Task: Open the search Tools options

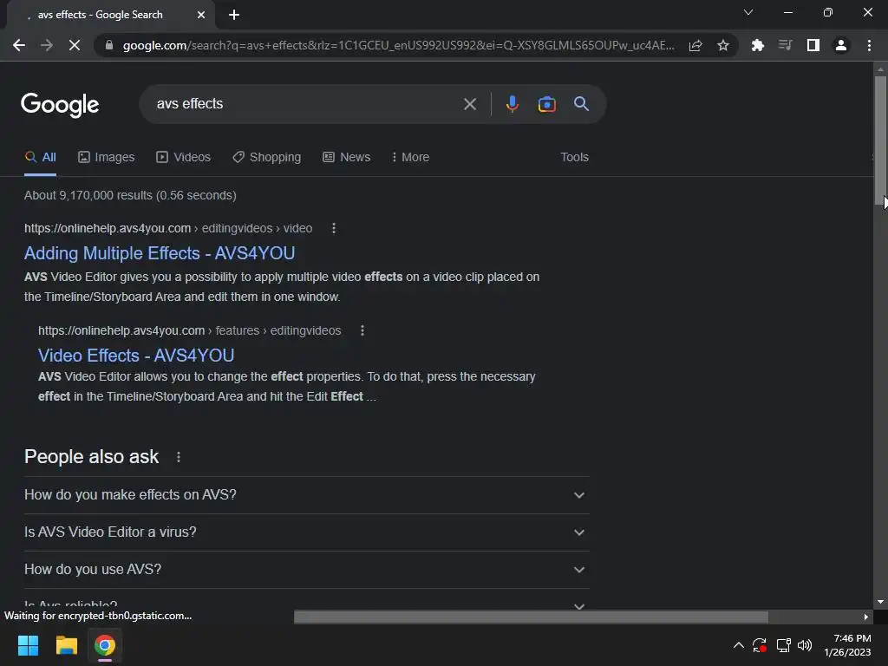Action: pos(574,157)
